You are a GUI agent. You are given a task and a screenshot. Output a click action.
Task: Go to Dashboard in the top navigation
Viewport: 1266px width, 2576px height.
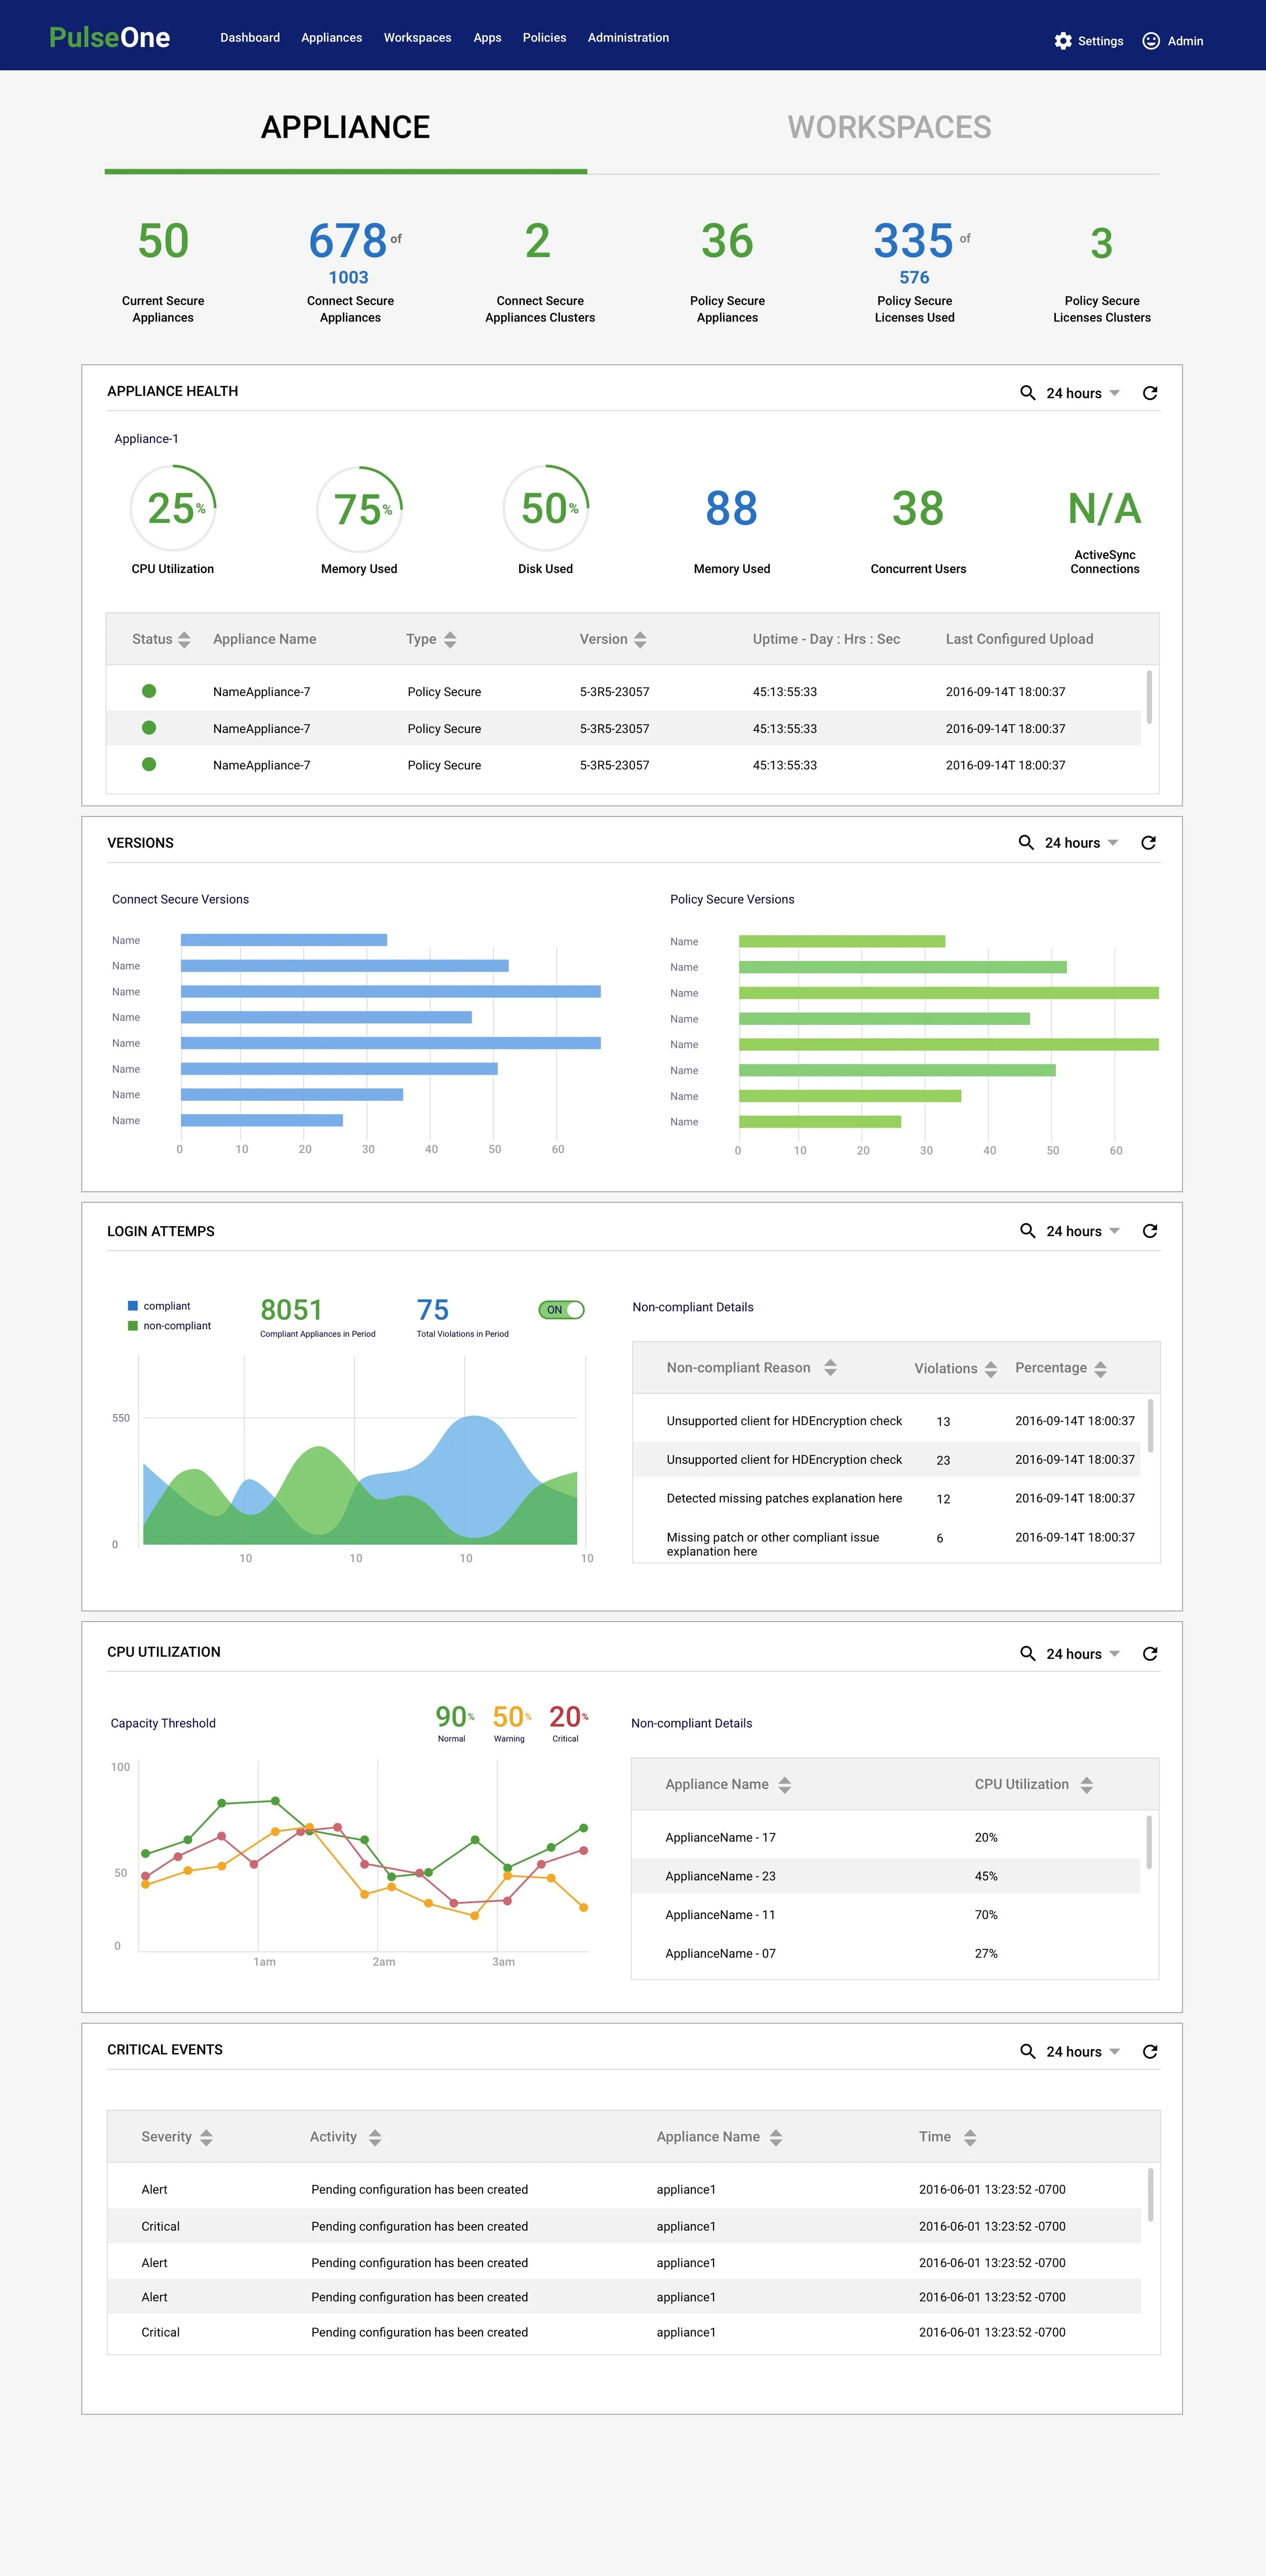(250, 38)
